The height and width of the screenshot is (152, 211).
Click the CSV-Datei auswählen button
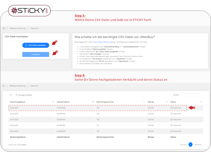tap(36, 45)
